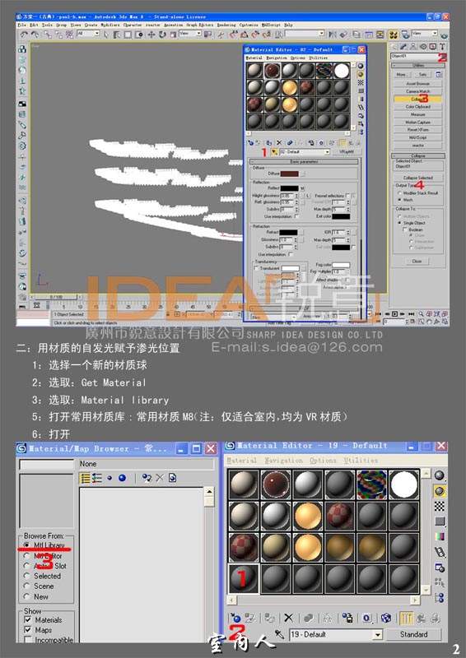Click Show Map in Viewport cube icon
This screenshot has height=658, width=466.
[x=386, y=618]
